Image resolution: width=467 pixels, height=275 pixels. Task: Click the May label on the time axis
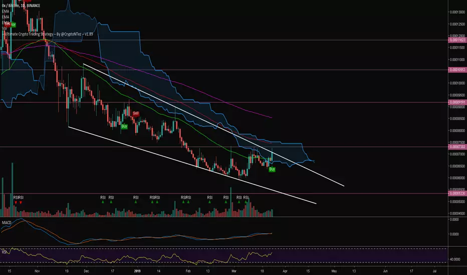pos(334,271)
